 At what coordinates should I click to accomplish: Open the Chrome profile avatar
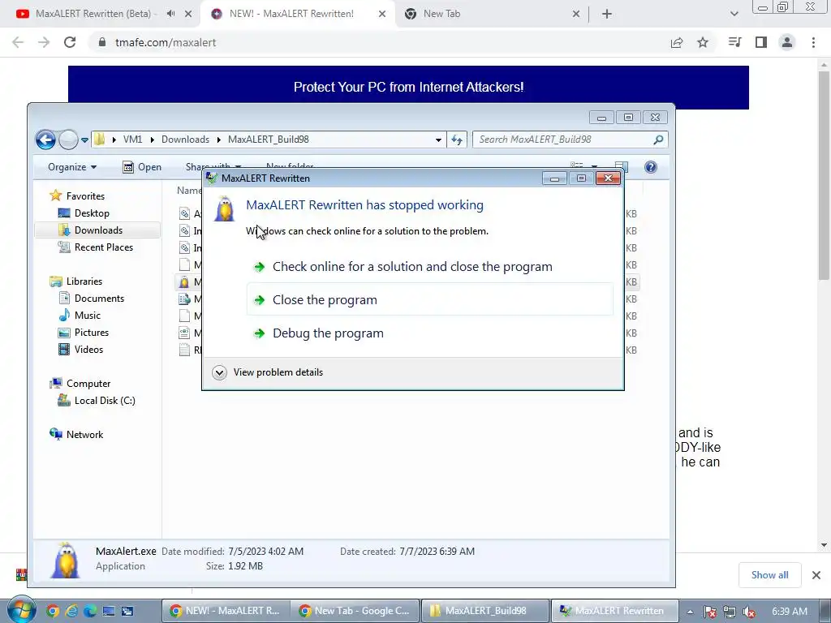787,42
